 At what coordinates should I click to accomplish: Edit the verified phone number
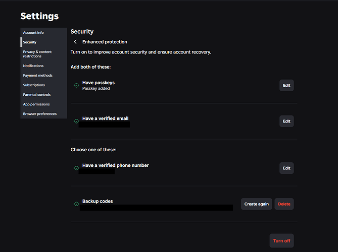(x=286, y=168)
